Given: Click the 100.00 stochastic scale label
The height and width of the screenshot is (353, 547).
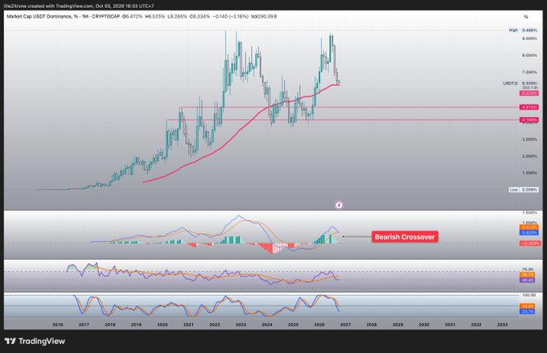Looking at the screenshot, I should click(x=528, y=295).
